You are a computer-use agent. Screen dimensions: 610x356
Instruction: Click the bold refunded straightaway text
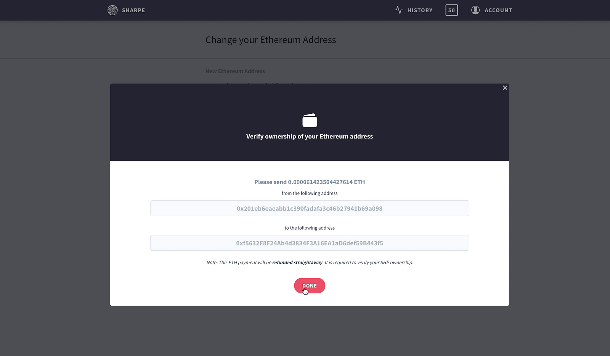[297, 263]
